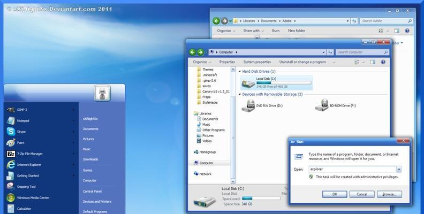Open Downloads from Start menu
The height and width of the screenshot is (214, 424).
click(x=90, y=159)
